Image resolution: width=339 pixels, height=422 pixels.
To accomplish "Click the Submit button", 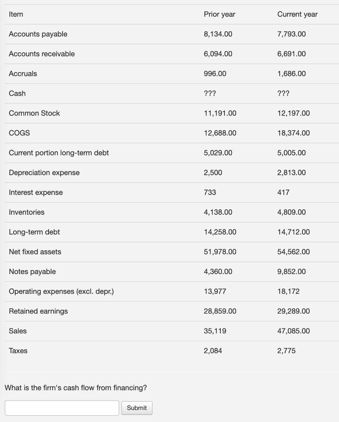I will tap(137, 408).
